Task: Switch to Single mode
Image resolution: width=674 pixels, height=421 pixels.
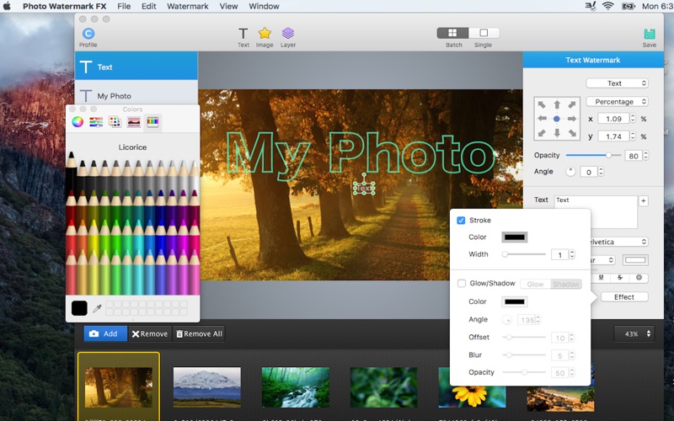Action: coord(484,33)
